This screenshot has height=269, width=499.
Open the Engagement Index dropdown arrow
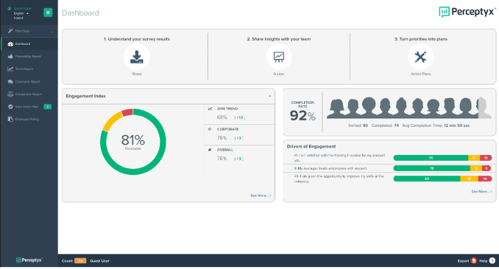[269, 96]
